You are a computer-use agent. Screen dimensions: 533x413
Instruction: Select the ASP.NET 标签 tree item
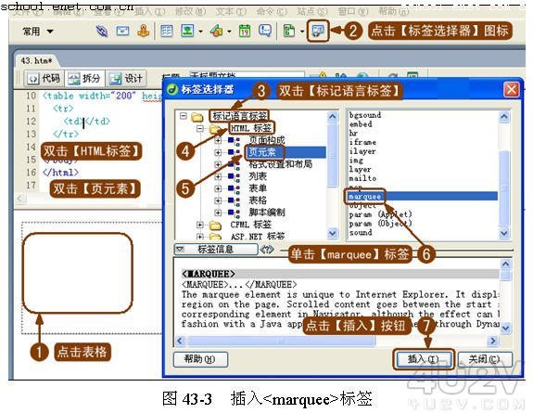258,237
